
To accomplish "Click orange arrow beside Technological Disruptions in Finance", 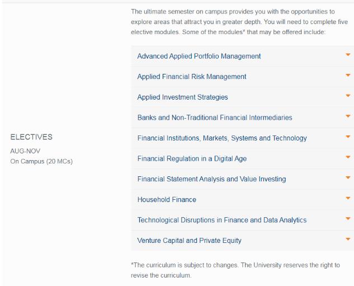I will [348, 219].
